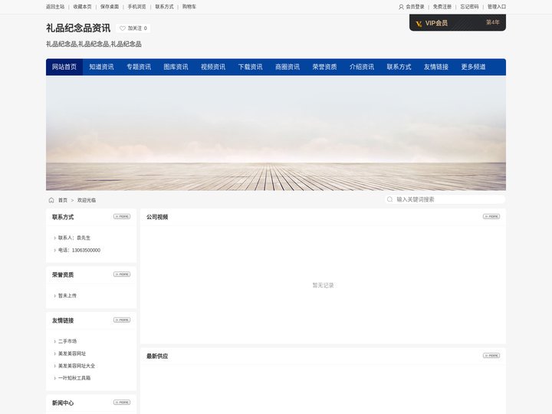
Task: Click the 保存桌面 link
Action: click(110, 7)
